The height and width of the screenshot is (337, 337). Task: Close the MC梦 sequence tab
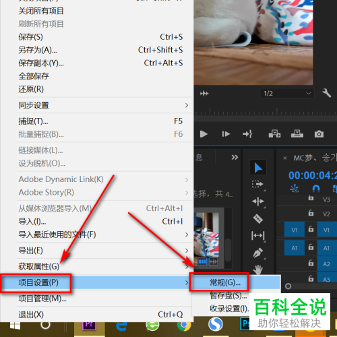pyautogui.click(x=285, y=158)
